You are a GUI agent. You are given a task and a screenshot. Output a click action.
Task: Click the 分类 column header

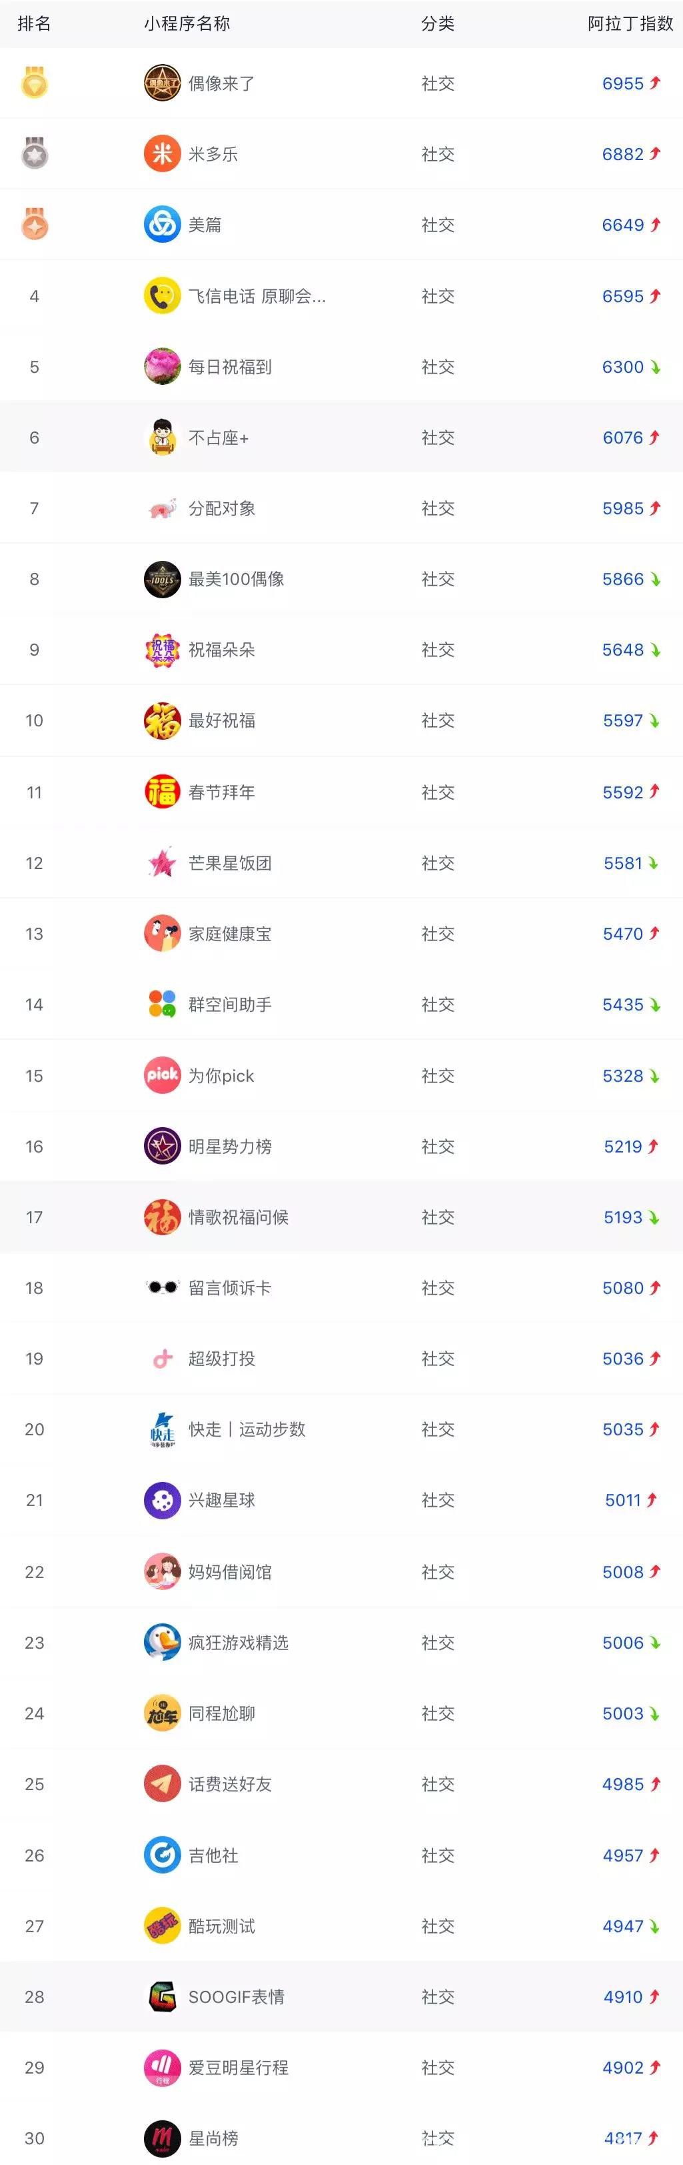438,23
